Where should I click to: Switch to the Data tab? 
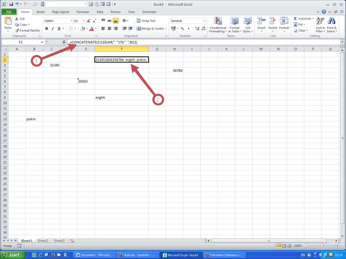click(100, 12)
